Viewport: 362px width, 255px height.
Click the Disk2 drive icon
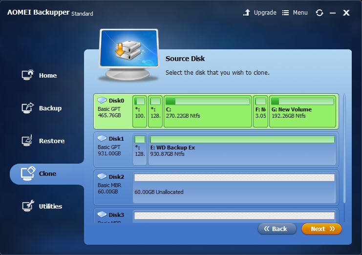(x=102, y=176)
